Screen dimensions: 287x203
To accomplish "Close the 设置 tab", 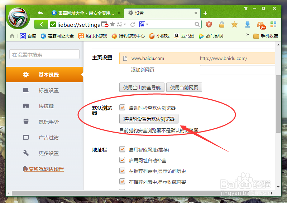I will tap(196, 13).
